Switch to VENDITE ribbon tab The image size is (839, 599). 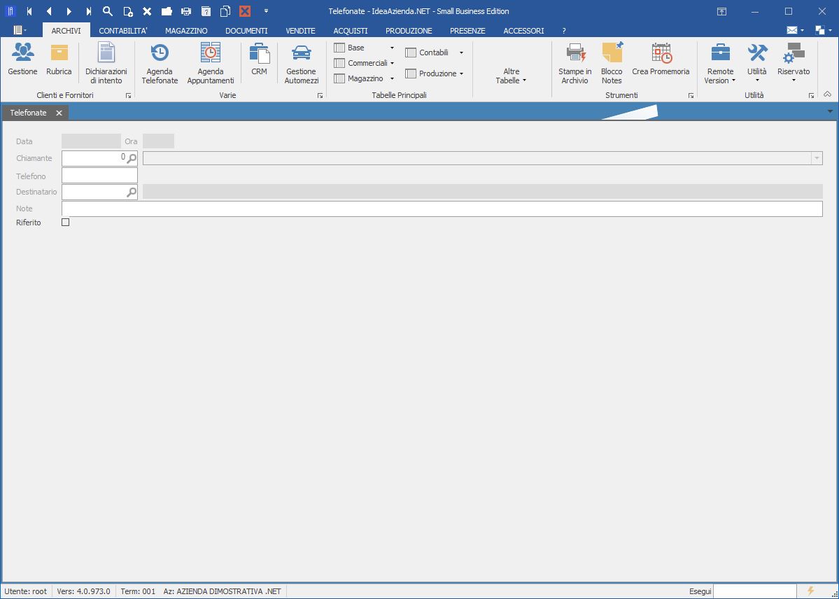click(301, 31)
